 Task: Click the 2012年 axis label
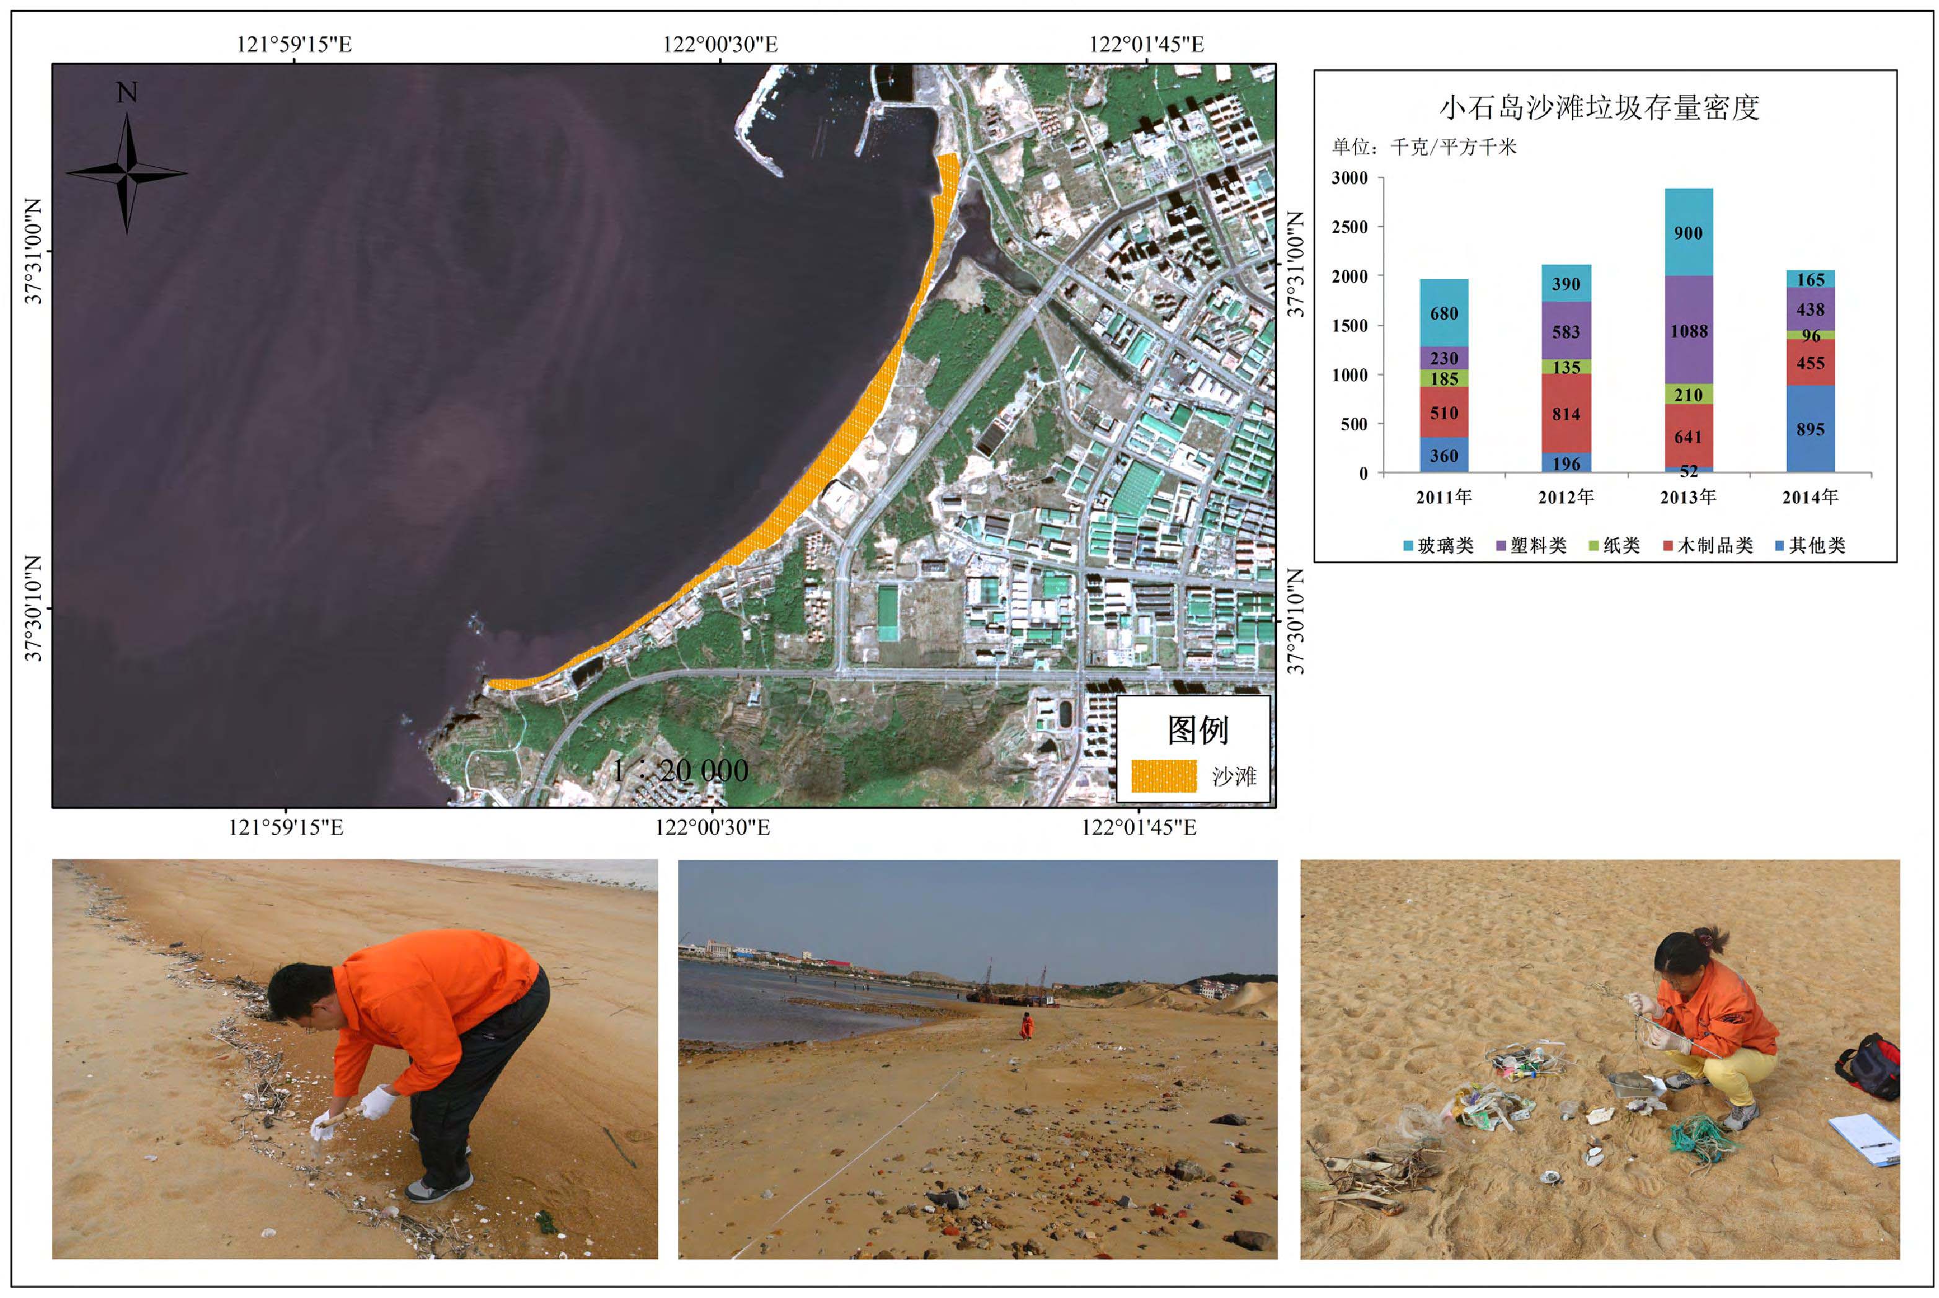(x=1566, y=497)
